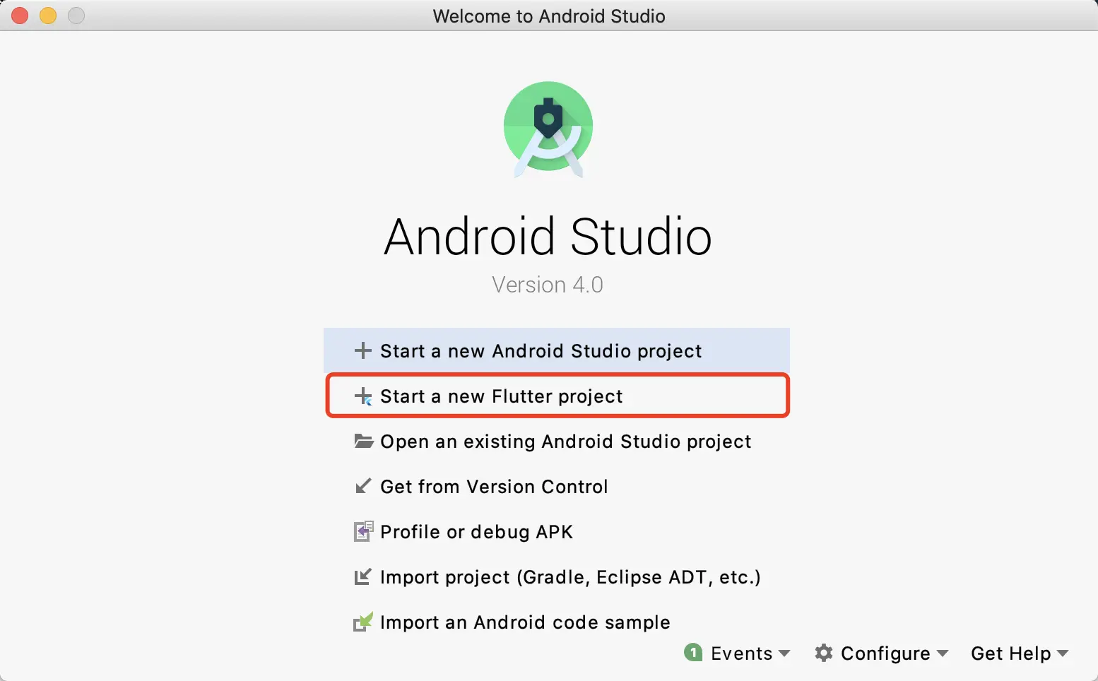Open the Get Help dropdown
Viewport: 1098px width, 681px height.
click(x=1011, y=653)
